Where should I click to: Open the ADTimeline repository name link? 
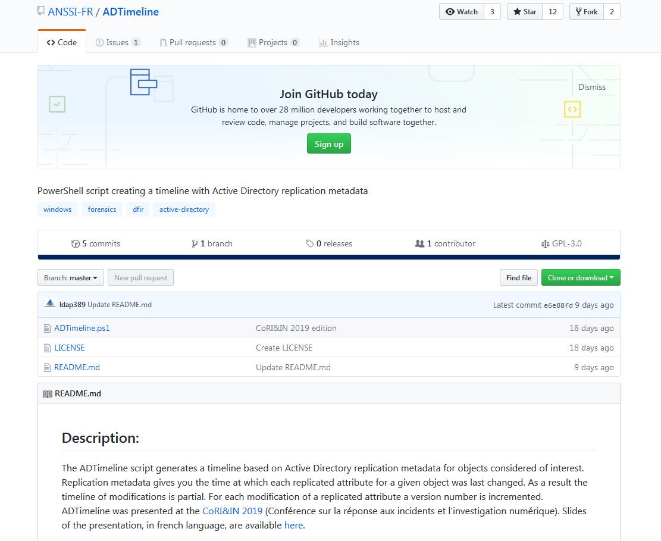tap(131, 12)
